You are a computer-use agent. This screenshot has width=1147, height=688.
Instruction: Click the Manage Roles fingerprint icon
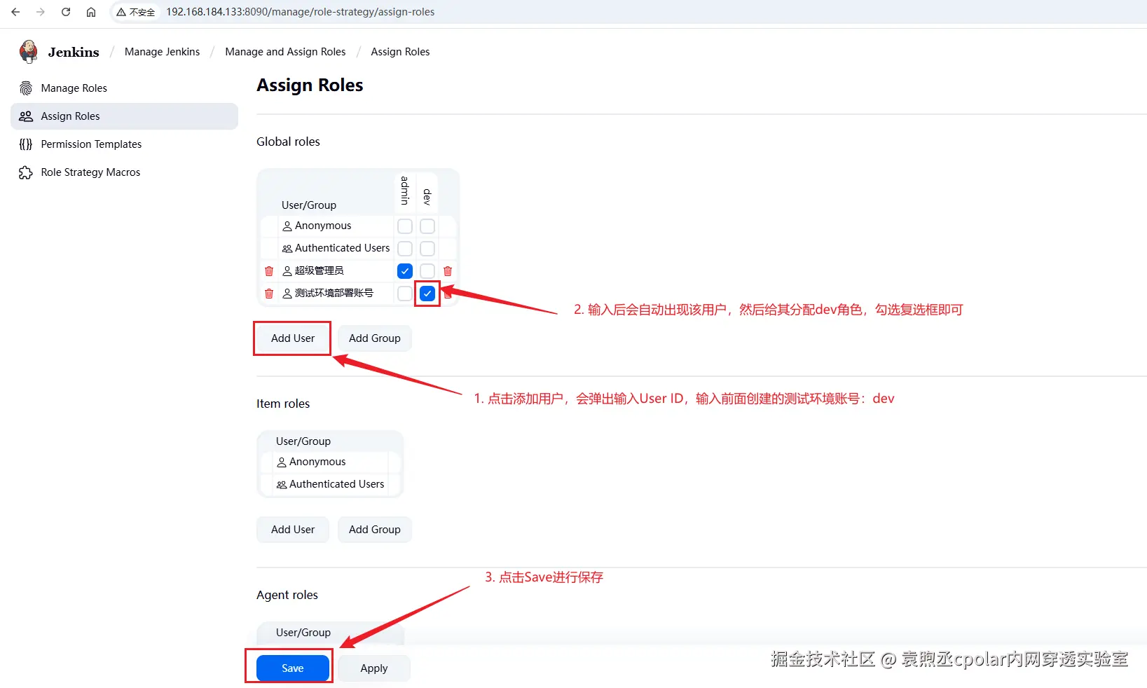[x=26, y=88]
